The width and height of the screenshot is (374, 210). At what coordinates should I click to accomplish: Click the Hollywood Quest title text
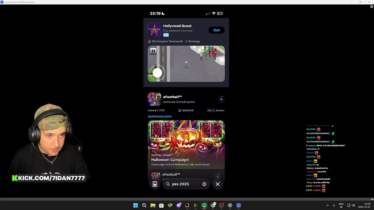pyautogui.click(x=177, y=26)
